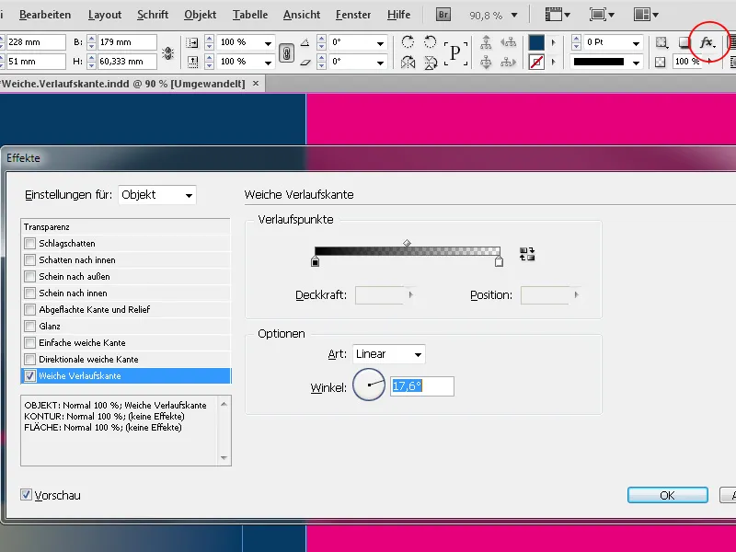Click the flip/rotate indicator P preview
This screenshot has width=736, height=552.
click(x=455, y=52)
